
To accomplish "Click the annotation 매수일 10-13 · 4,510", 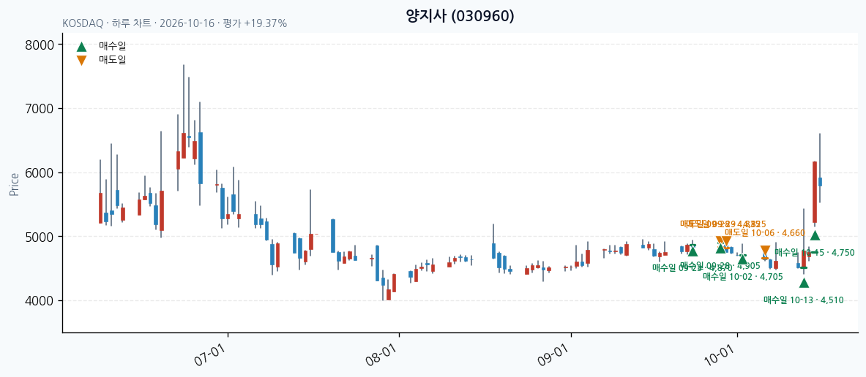I will click(x=804, y=300).
